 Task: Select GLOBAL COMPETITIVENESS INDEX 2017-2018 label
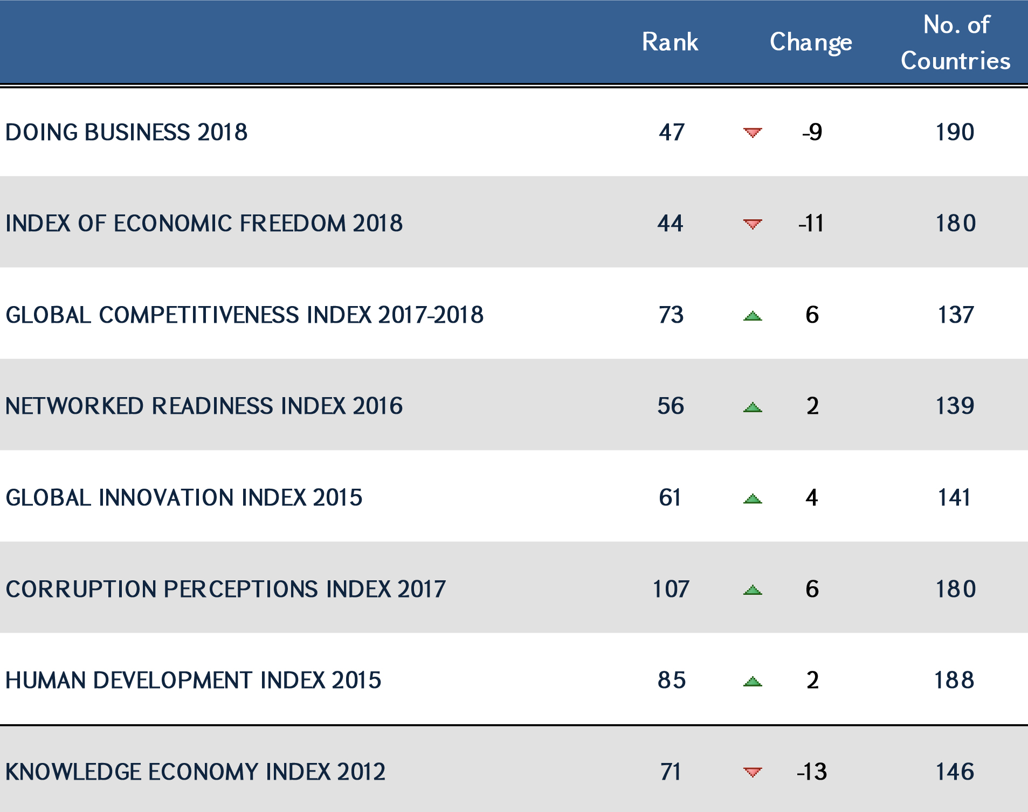245,315
